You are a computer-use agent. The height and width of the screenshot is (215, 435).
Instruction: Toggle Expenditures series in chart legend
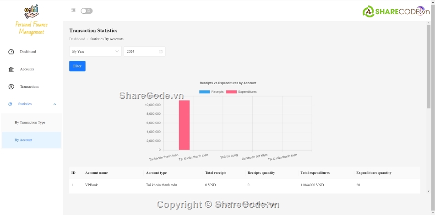point(241,92)
